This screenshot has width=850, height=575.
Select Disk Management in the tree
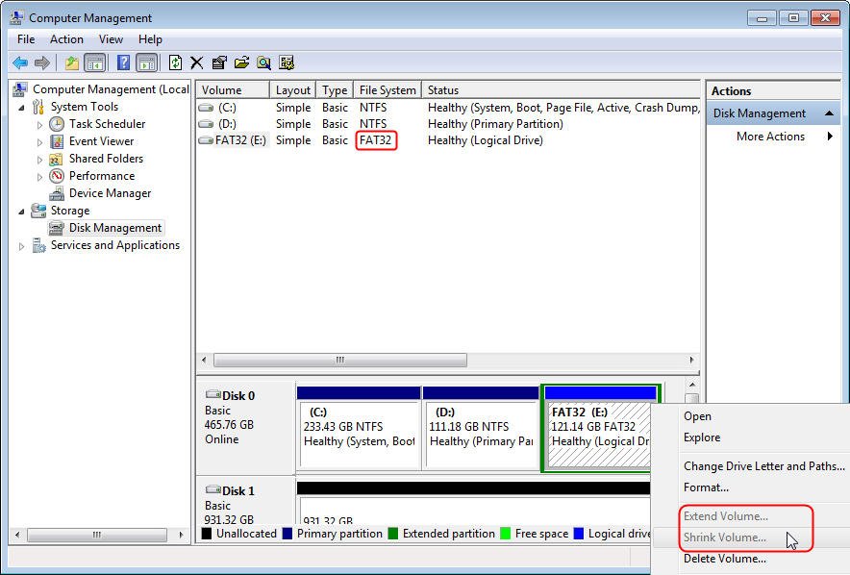(115, 228)
